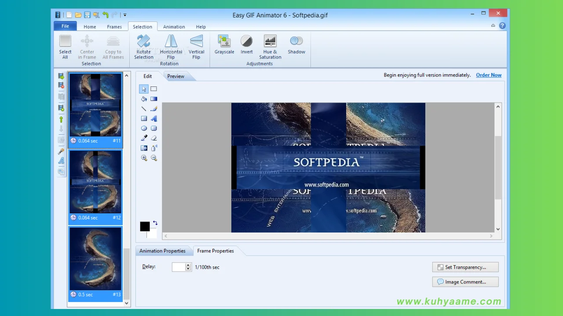563x316 pixels.
Task: Select the rounded rectangle tool
Action: coord(154,128)
